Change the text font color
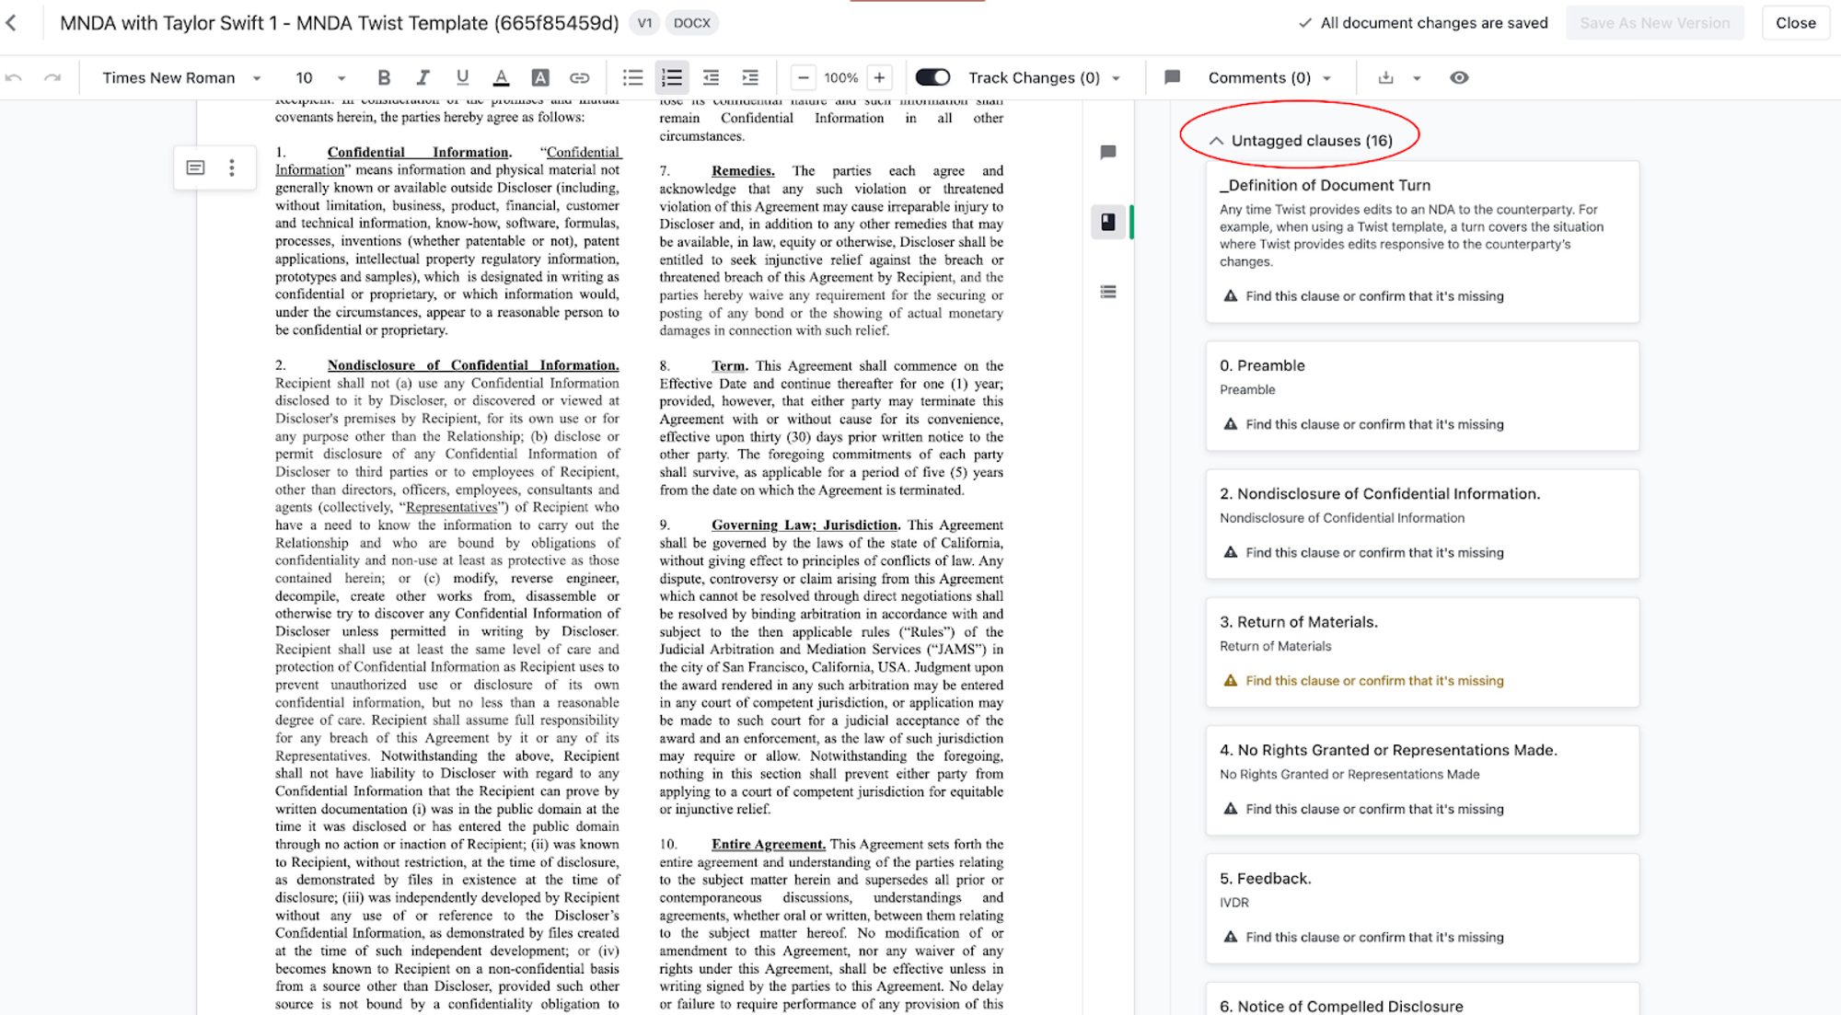The width and height of the screenshot is (1841, 1015). pos(501,78)
